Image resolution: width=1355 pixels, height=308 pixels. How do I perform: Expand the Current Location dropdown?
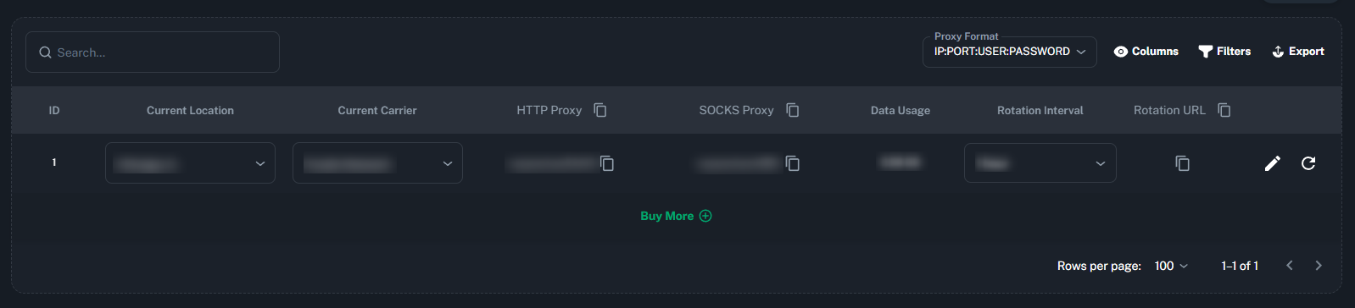click(x=190, y=162)
